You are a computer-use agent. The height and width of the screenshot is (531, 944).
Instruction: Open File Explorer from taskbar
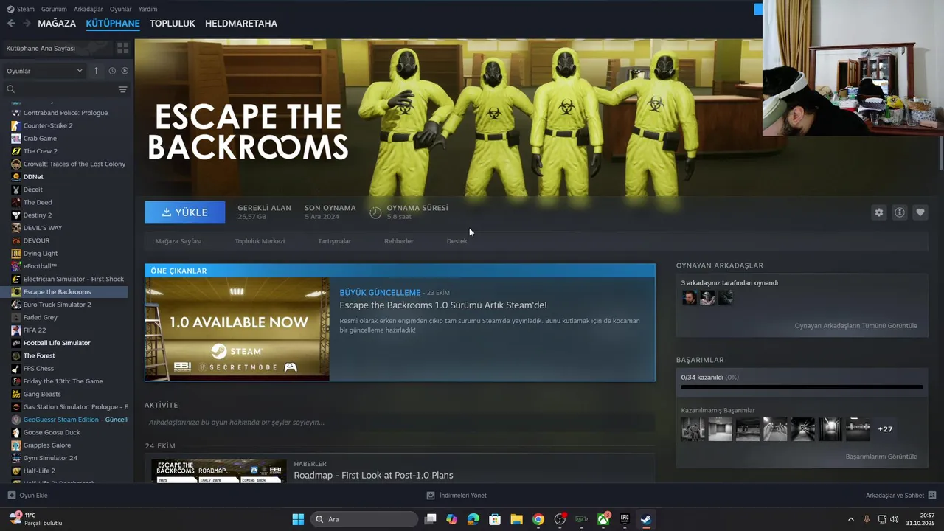516,519
